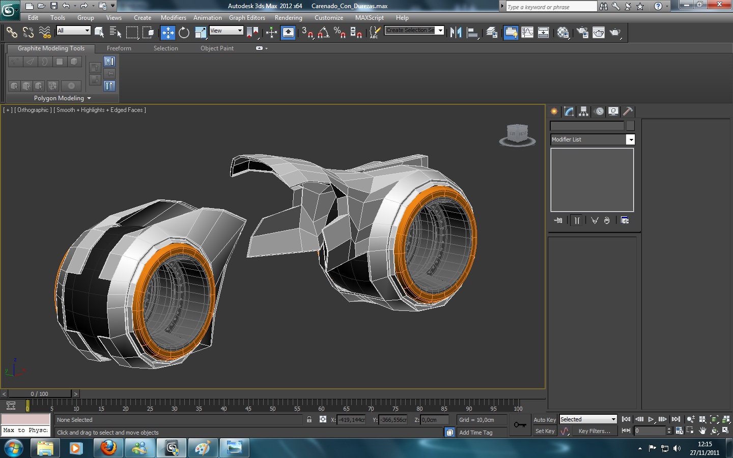
Task: Open the Material Editor icon
Action: coord(562,33)
